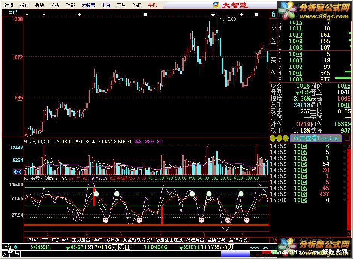Click the leftmost star marker above the chart

[x=27, y=15]
